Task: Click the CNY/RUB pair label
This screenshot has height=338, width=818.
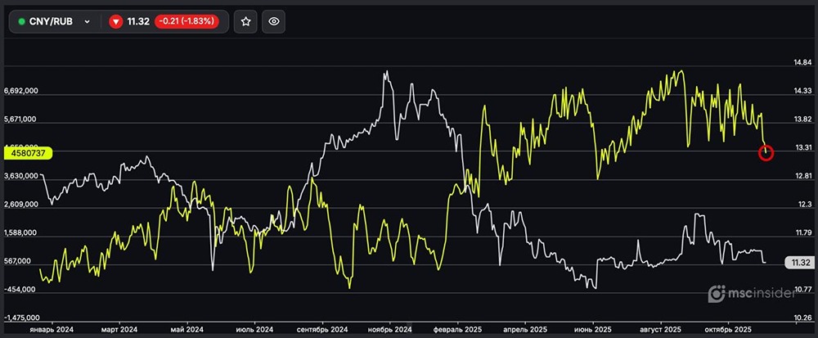Action: pos(51,22)
